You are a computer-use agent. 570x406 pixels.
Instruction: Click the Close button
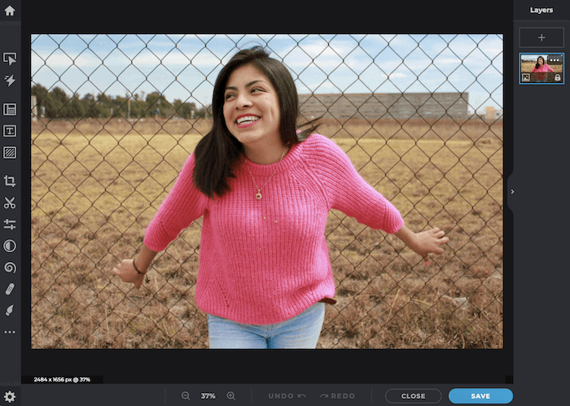pyautogui.click(x=414, y=396)
